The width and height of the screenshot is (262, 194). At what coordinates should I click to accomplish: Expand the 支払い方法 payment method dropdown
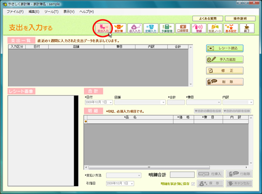pyautogui.click(x=139, y=176)
